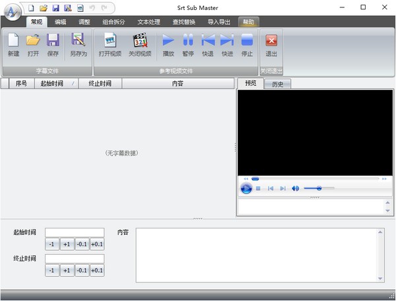Start video with ribbon 播放 button
Viewport: 396px width, 301px height.
click(x=168, y=45)
